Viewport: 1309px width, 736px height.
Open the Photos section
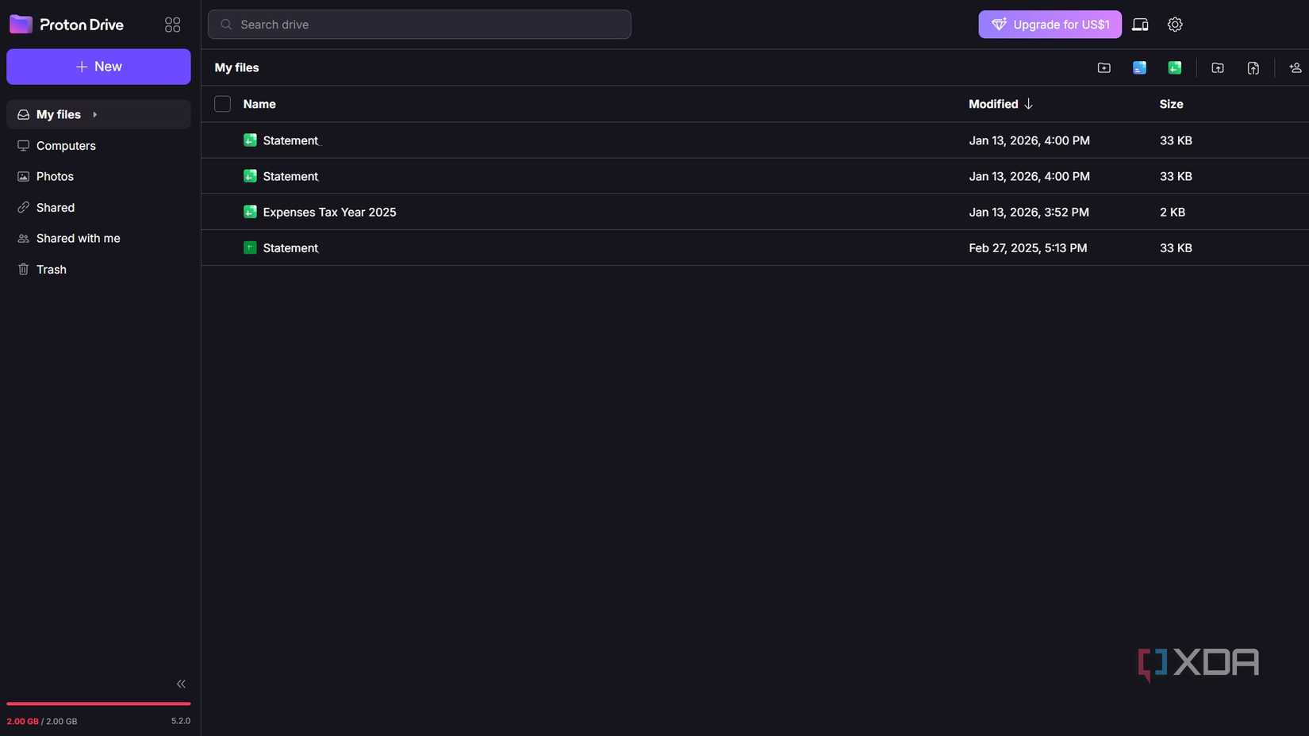point(55,177)
